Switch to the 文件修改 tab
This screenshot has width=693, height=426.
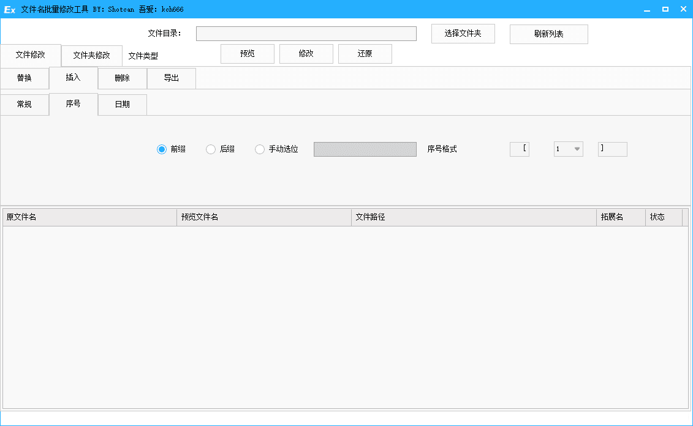(x=31, y=54)
